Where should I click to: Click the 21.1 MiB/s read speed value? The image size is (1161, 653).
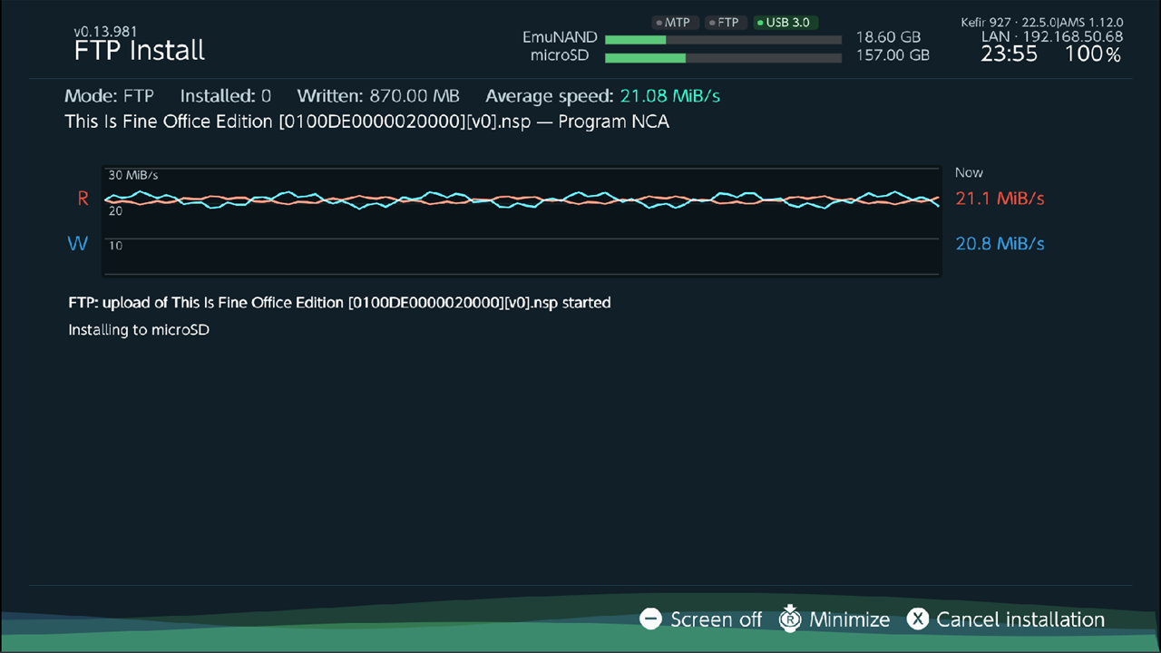click(1000, 199)
